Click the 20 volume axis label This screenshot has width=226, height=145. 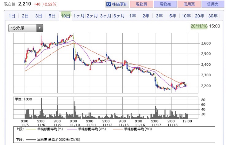(x=203, y=114)
